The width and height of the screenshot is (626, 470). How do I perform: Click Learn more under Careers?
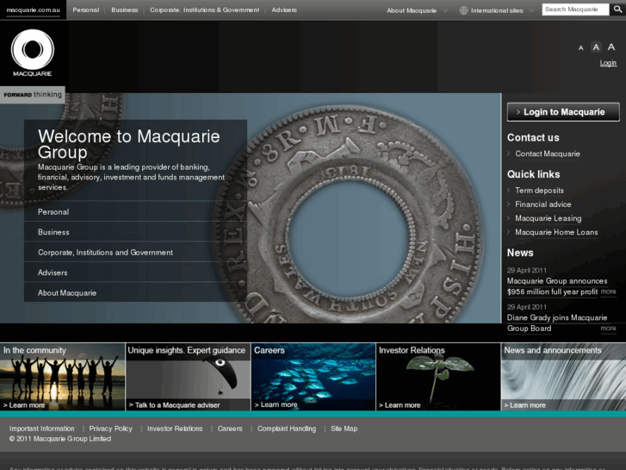[x=276, y=404]
